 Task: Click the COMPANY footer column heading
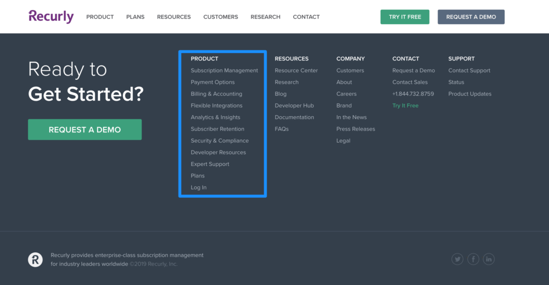click(x=351, y=59)
